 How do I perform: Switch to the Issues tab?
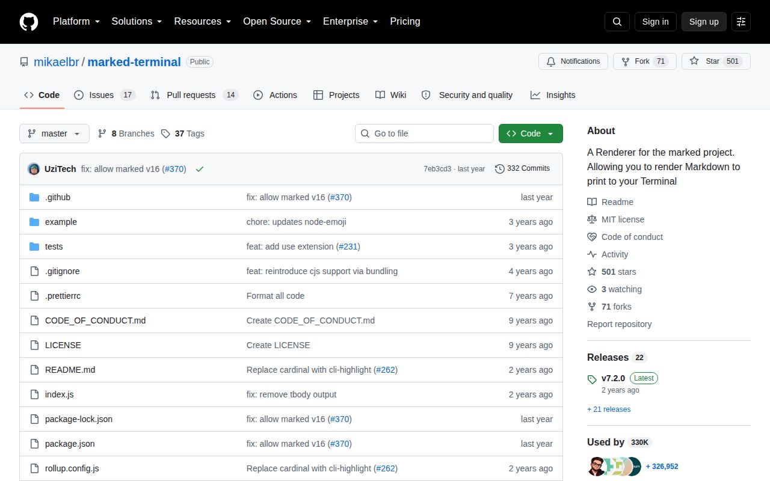tap(105, 95)
